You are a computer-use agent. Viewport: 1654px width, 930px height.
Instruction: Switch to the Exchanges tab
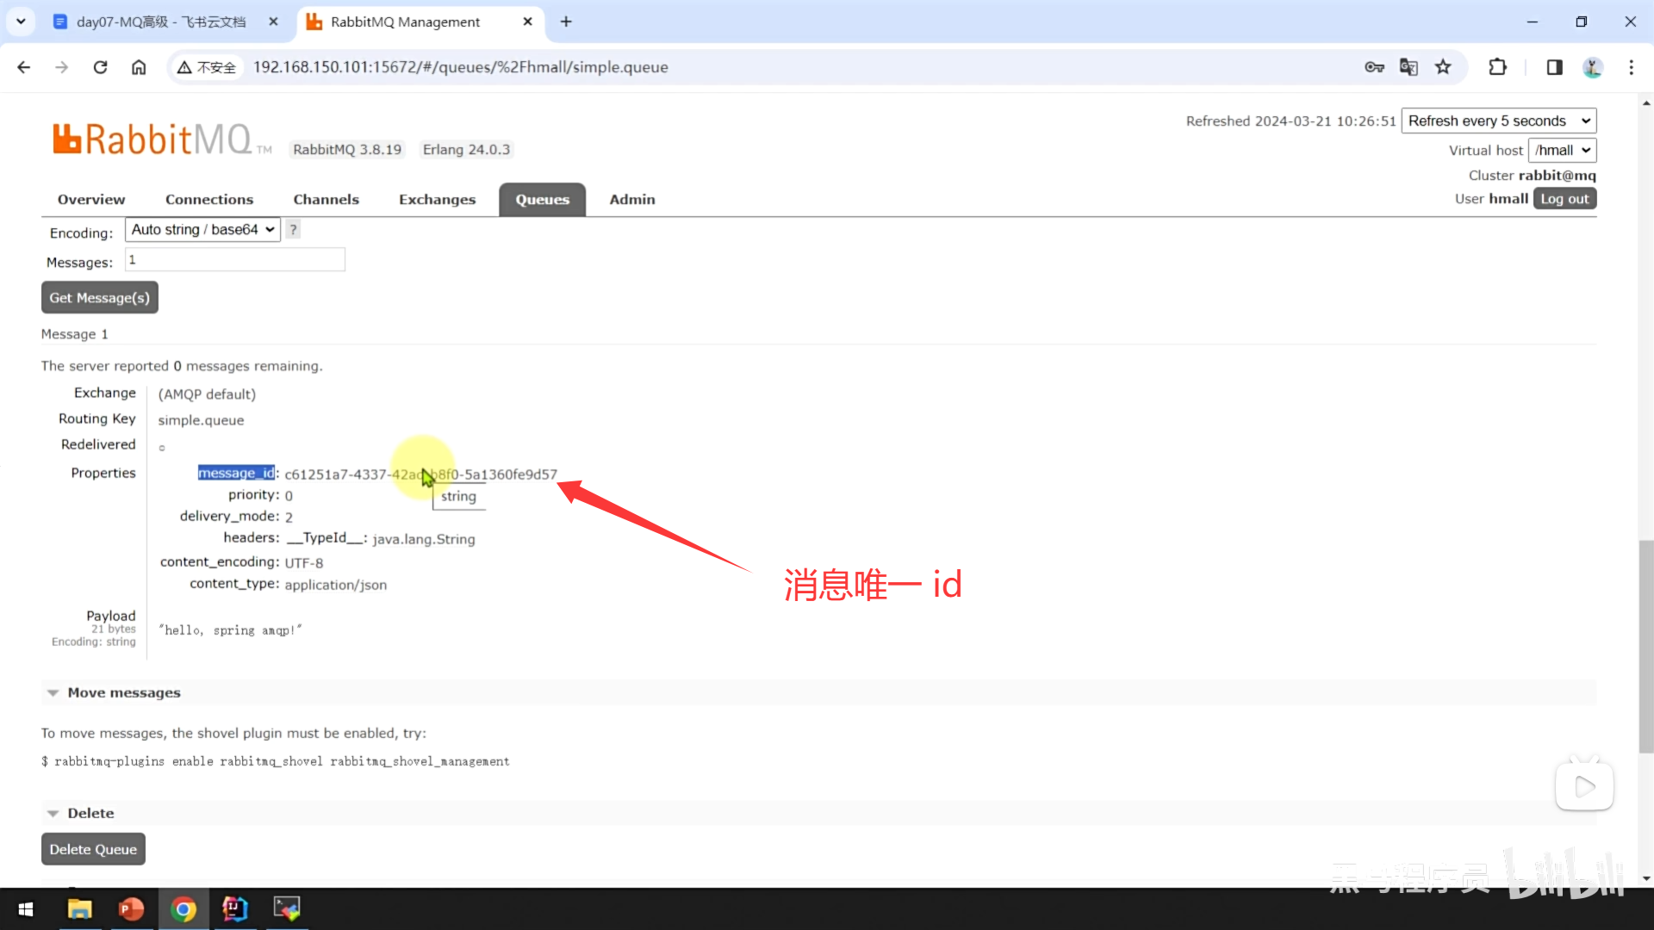pos(437,200)
